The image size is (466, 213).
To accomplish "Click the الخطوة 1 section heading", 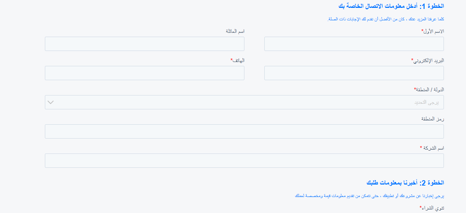I will point(391,6).
